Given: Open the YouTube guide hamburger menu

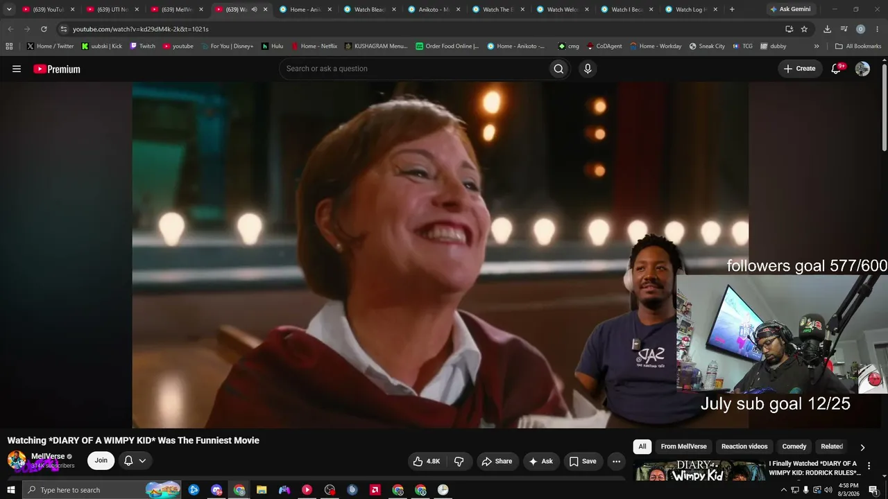Looking at the screenshot, I should click(x=17, y=69).
